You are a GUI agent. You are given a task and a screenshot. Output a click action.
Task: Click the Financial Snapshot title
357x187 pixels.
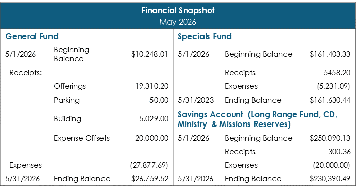[178, 10]
